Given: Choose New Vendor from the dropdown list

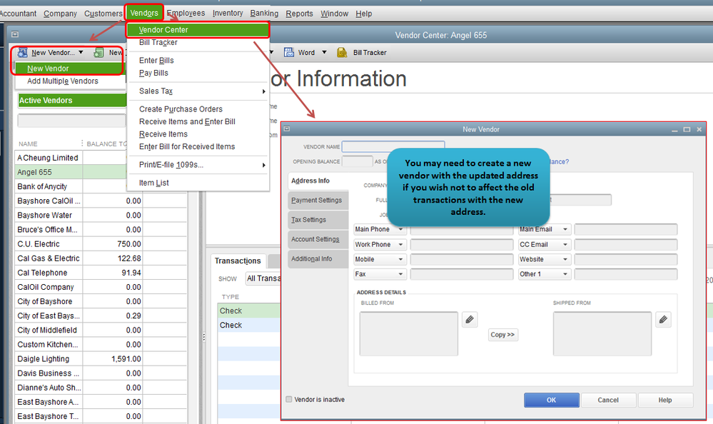Looking at the screenshot, I should pyautogui.click(x=69, y=69).
